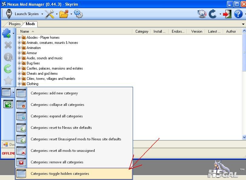Click the globe login status icon
This screenshot has width=246, height=180.
pos(202,14)
